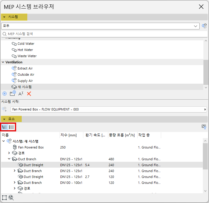The height and width of the screenshot is (203, 209).
Task: Delete the system with the red X icon
Action: coord(29,94)
